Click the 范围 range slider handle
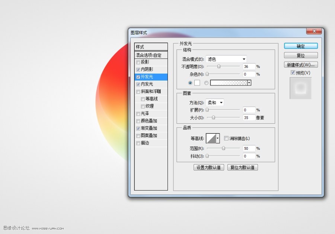Image resolution: width=335 pixels, height=234 pixels. [224, 148]
